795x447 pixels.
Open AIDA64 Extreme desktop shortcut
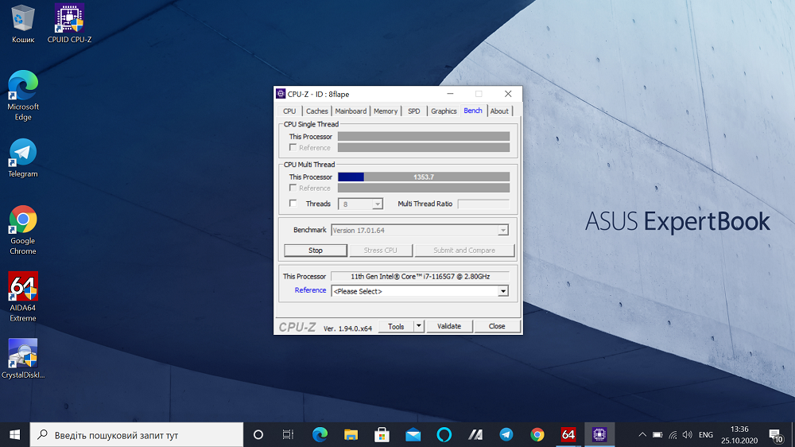tap(23, 297)
